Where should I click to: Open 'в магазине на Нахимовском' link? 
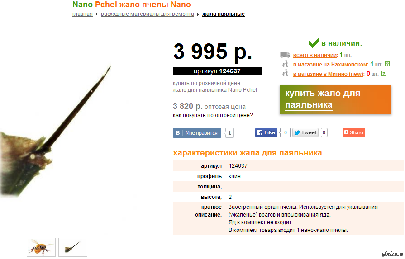click(x=330, y=65)
